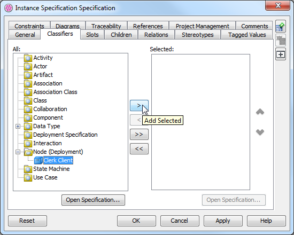Viewport: 294px width, 235px height.
Task: Click the greyed diagram icon below pin
Action: coord(281,40)
